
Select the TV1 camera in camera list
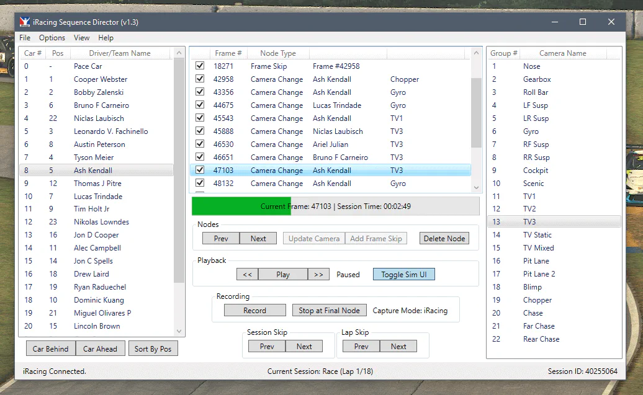tap(554, 197)
